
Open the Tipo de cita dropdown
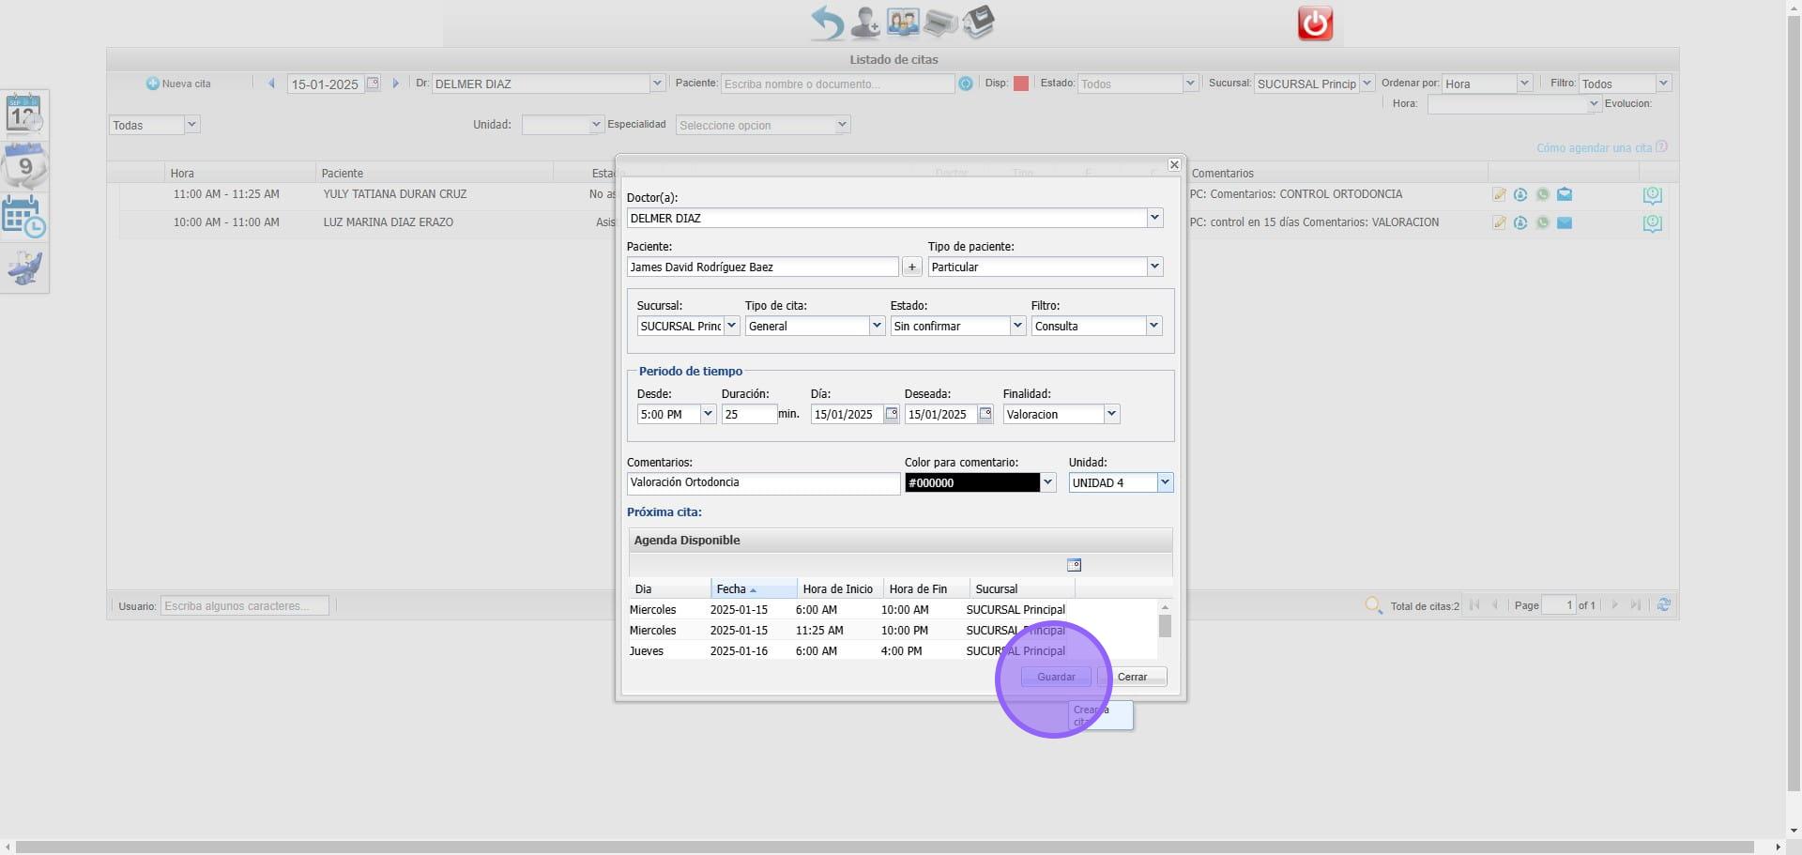pyautogui.click(x=877, y=326)
